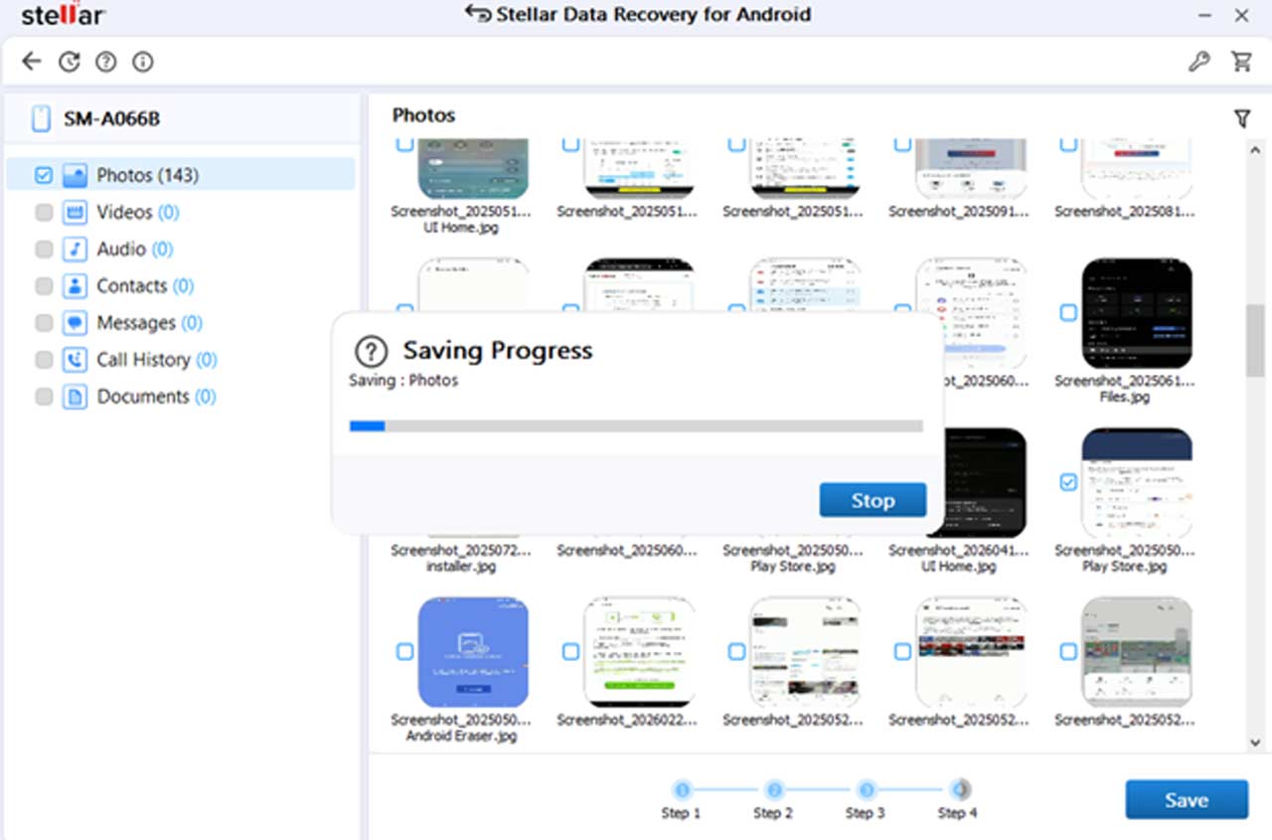Viewport: 1272px width, 840px height.
Task: Click the Documents page icon
Action: [x=75, y=397]
